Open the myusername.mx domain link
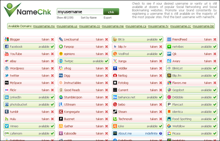Viewport: 220px width, 141px height. 44,26
